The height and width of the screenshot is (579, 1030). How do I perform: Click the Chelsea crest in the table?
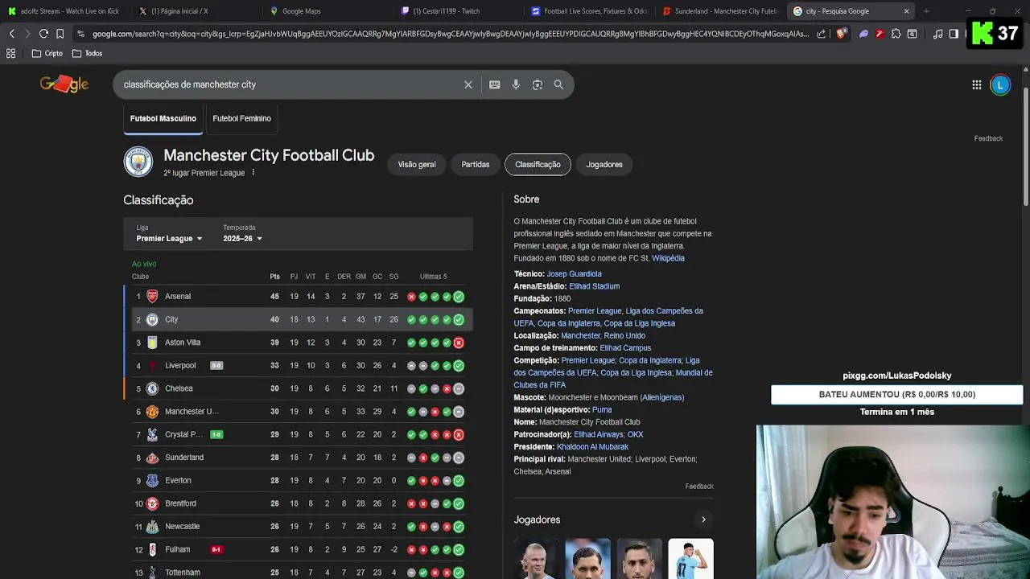(x=152, y=388)
